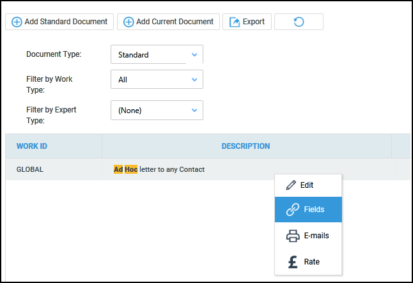The image size is (413, 283).
Task: Click the pound sign icon beside Rate
Action: point(292,261)
